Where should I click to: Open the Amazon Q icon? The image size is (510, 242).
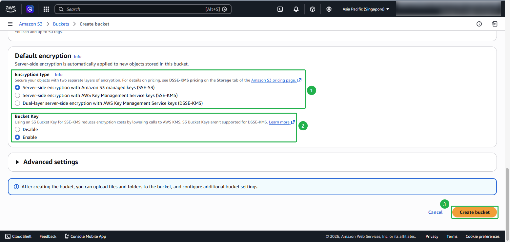coord(30,9)
